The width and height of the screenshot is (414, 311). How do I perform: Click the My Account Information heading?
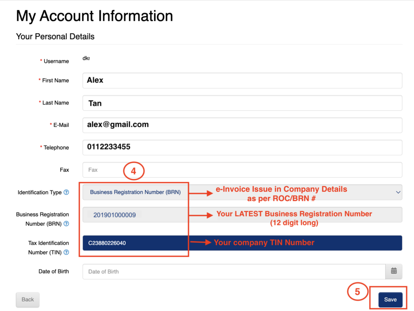click(x=95, y=16)
